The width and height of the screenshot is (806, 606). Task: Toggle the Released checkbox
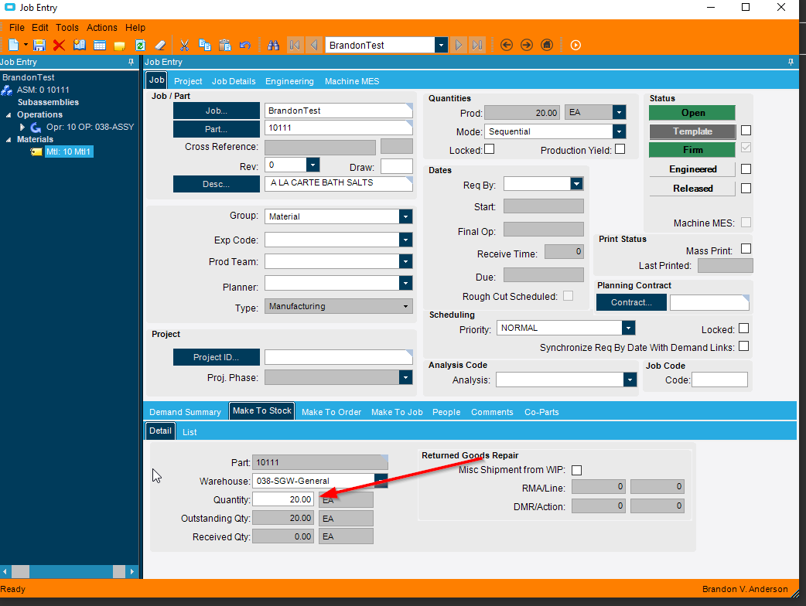[x=746, y=189]
